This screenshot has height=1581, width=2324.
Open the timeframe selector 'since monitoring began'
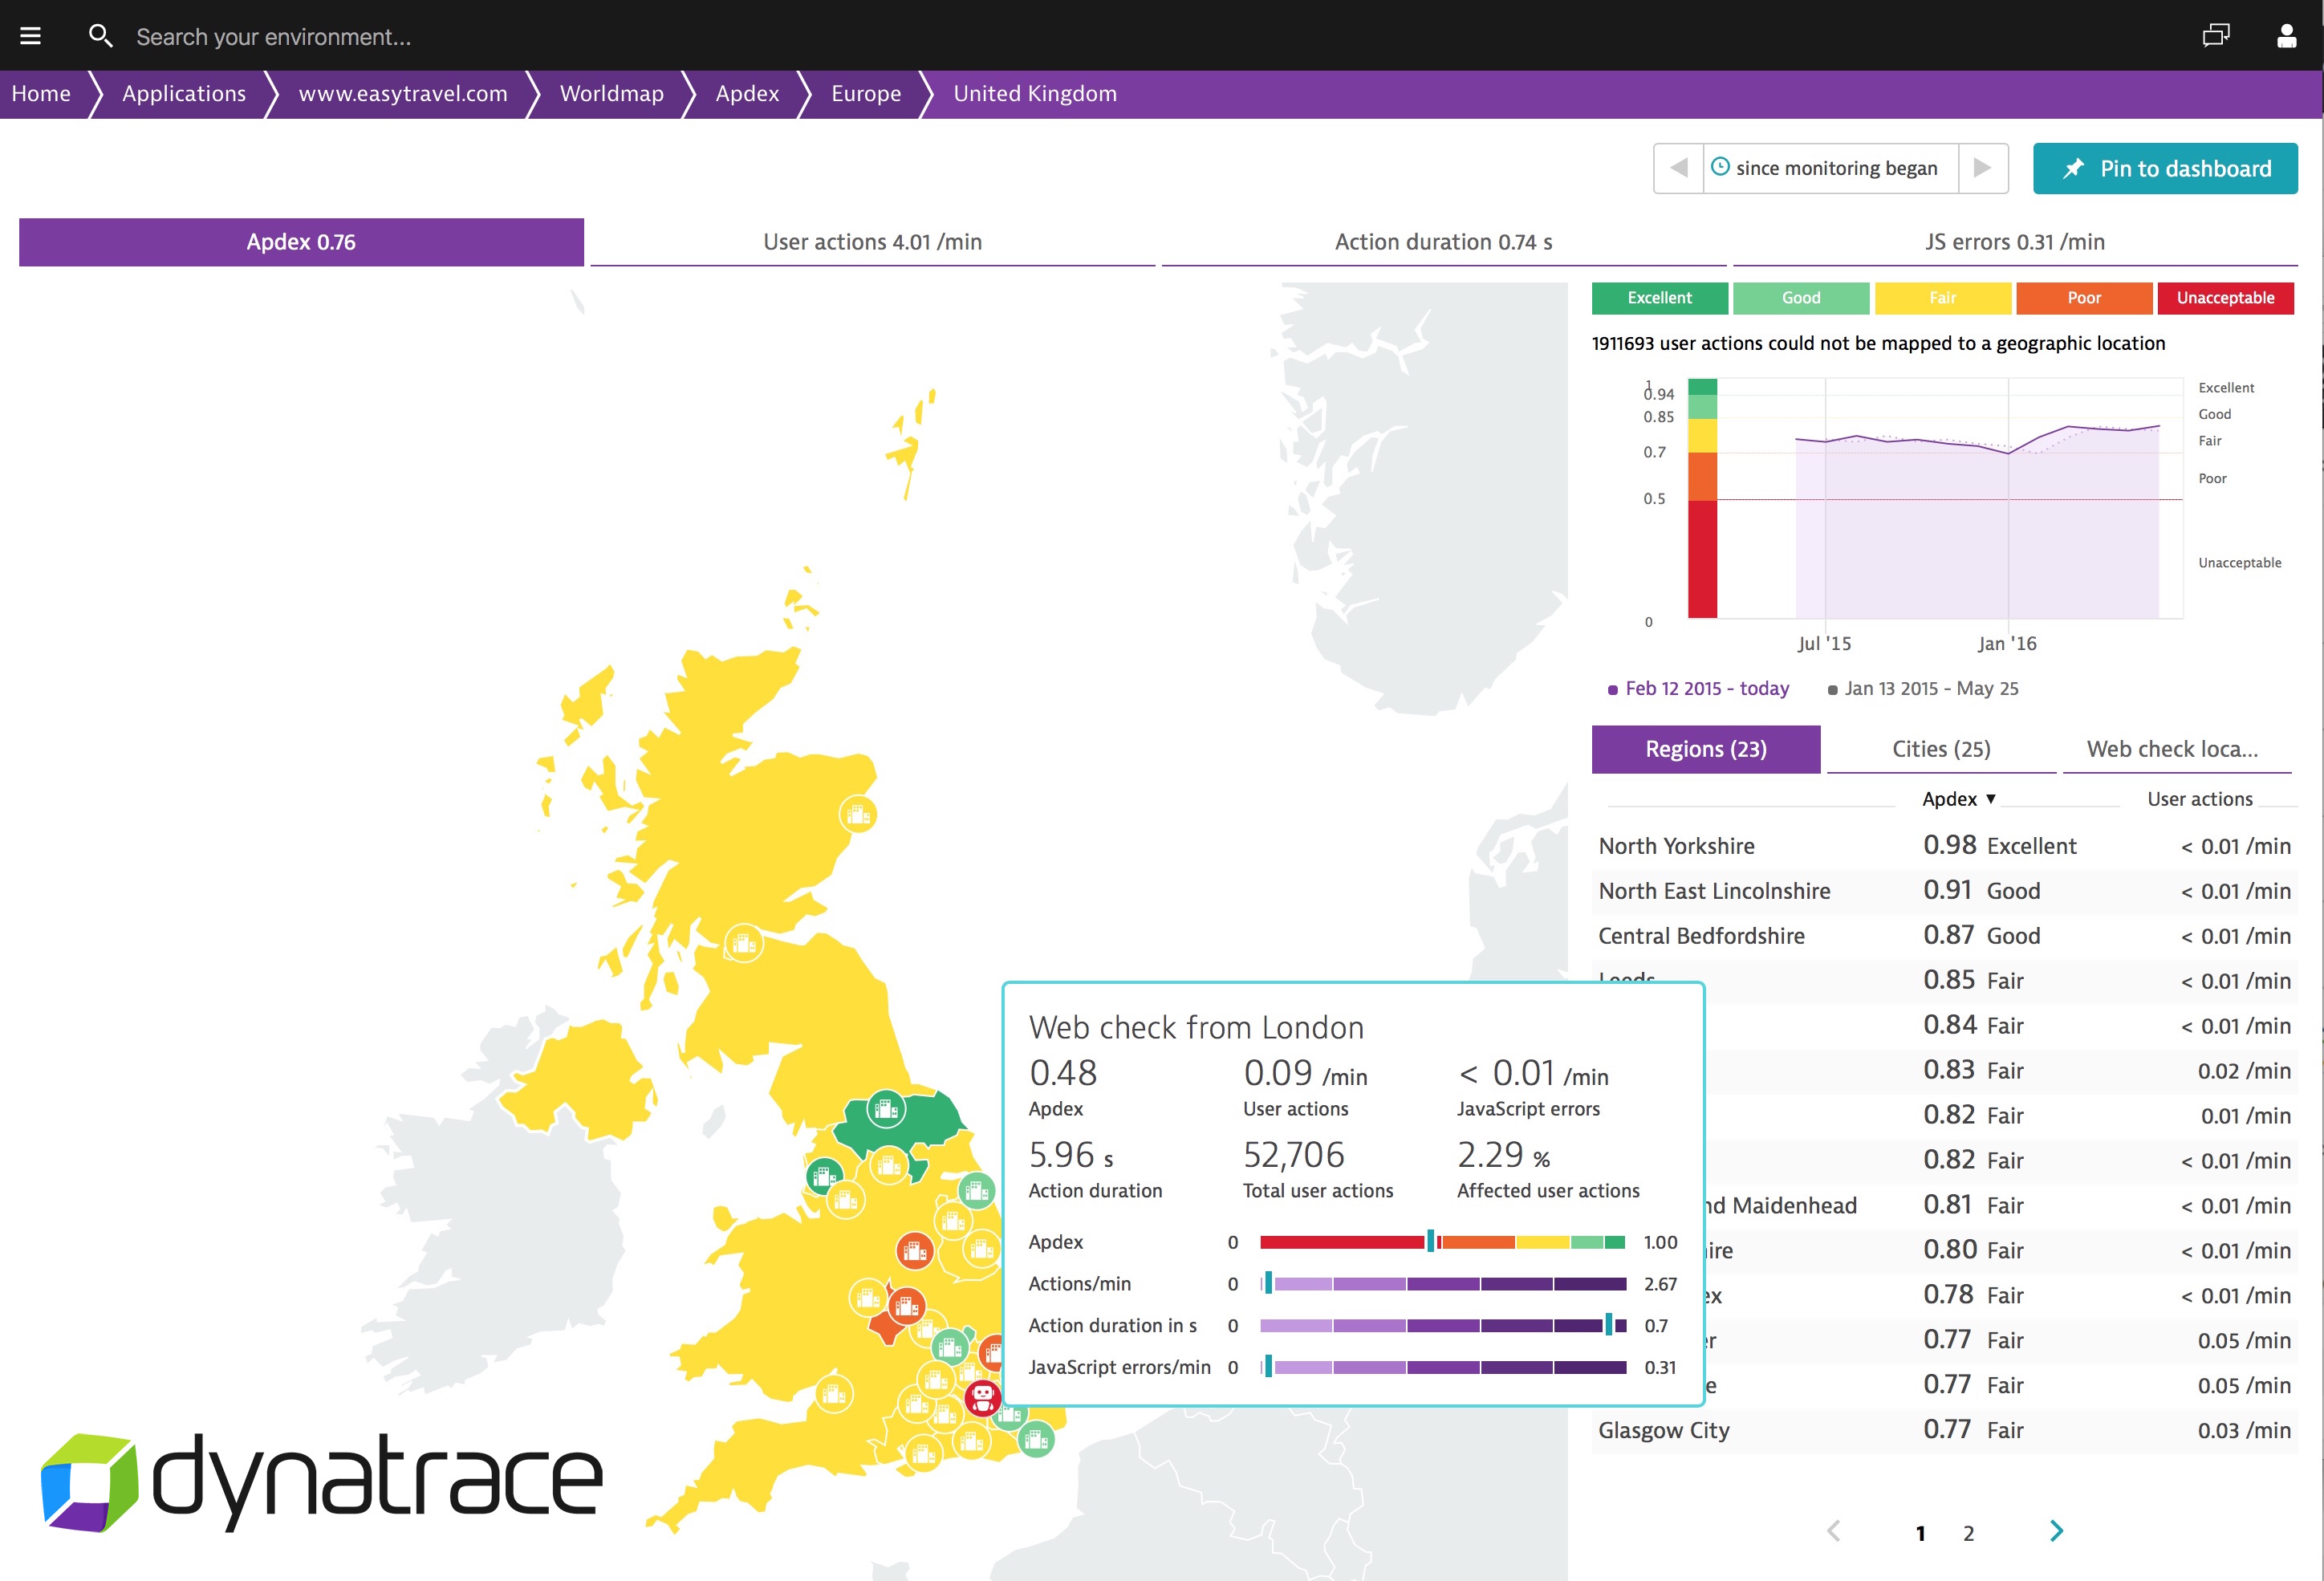pos(1831,168)
